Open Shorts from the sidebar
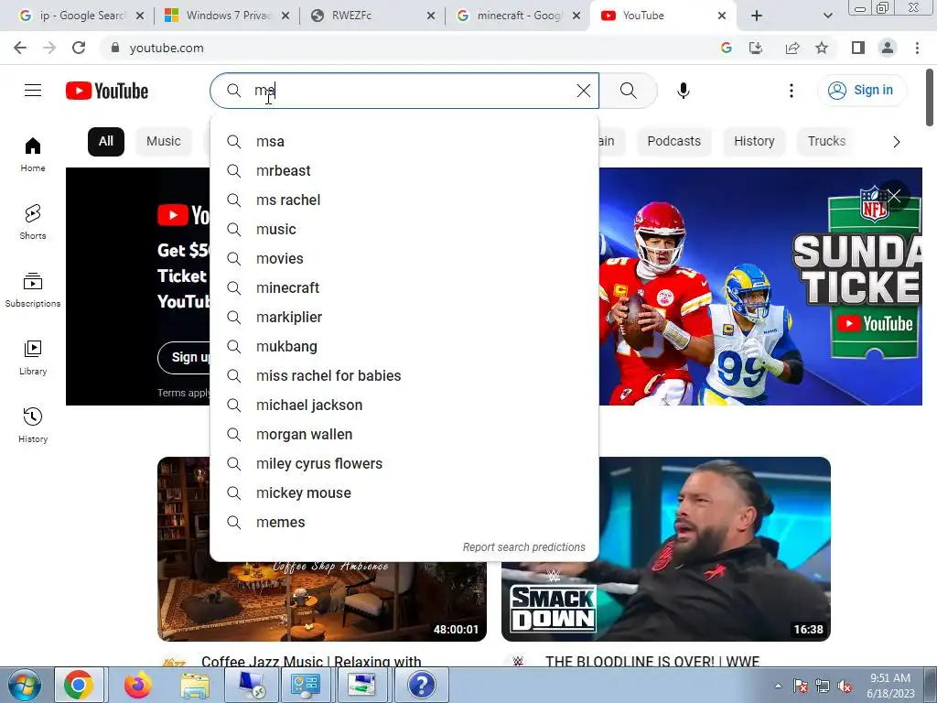 [33, 222]
